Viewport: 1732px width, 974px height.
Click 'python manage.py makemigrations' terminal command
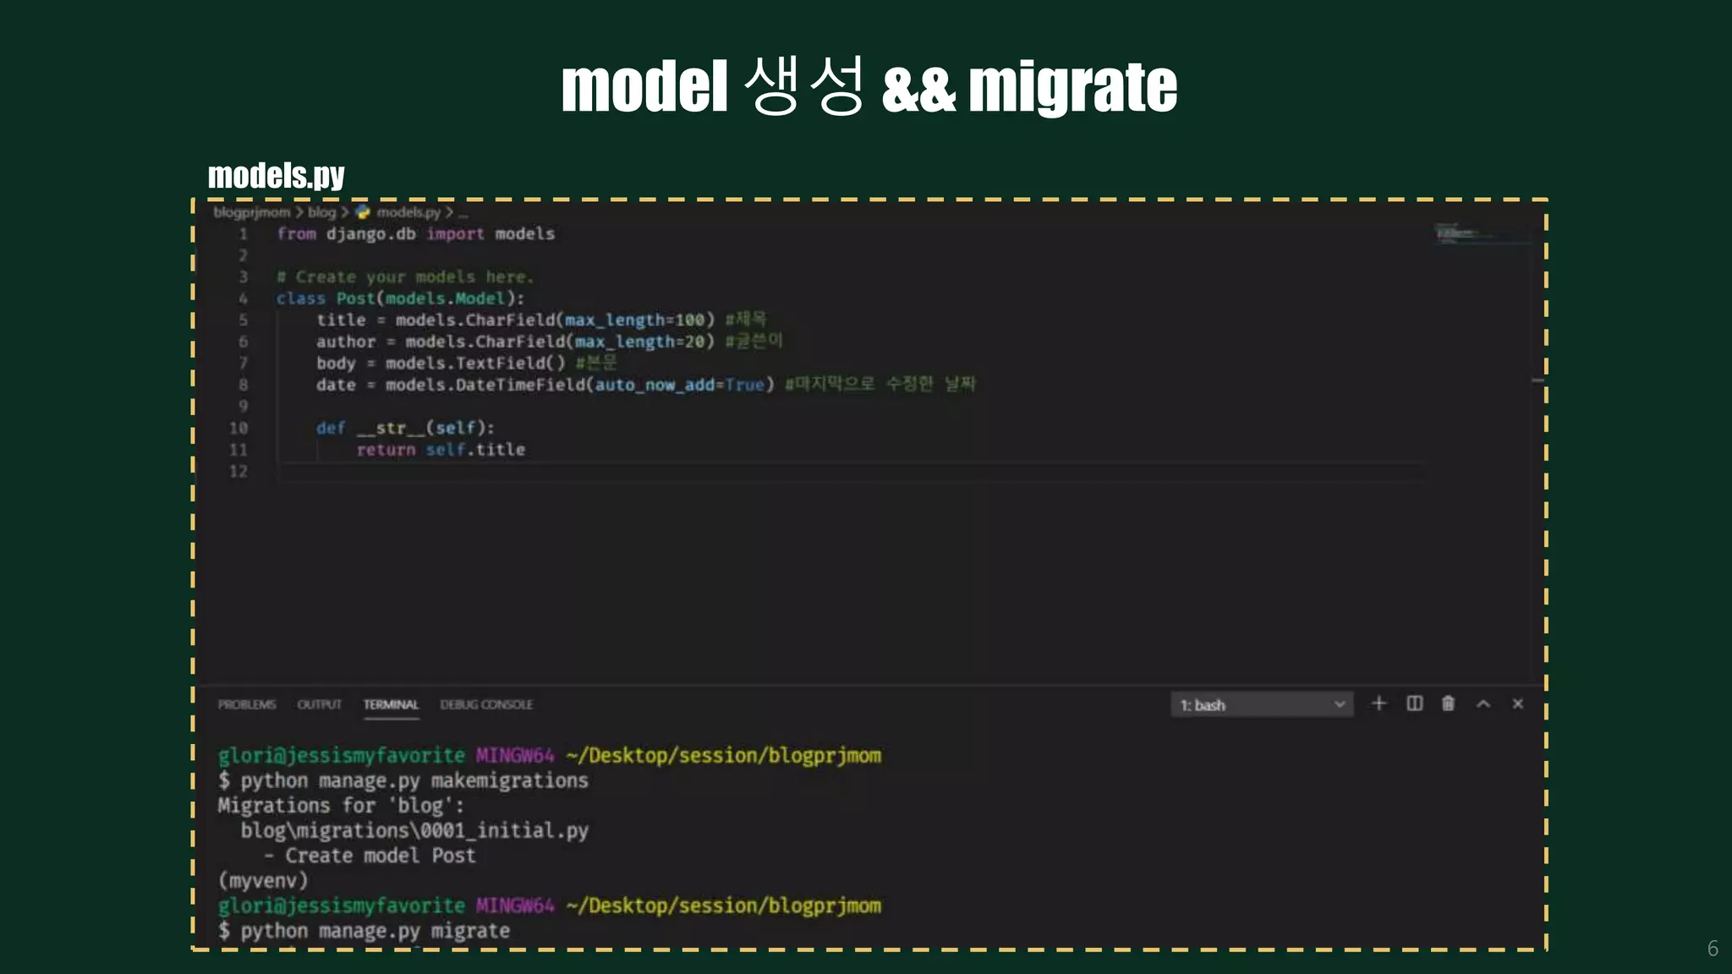point(414,780)
